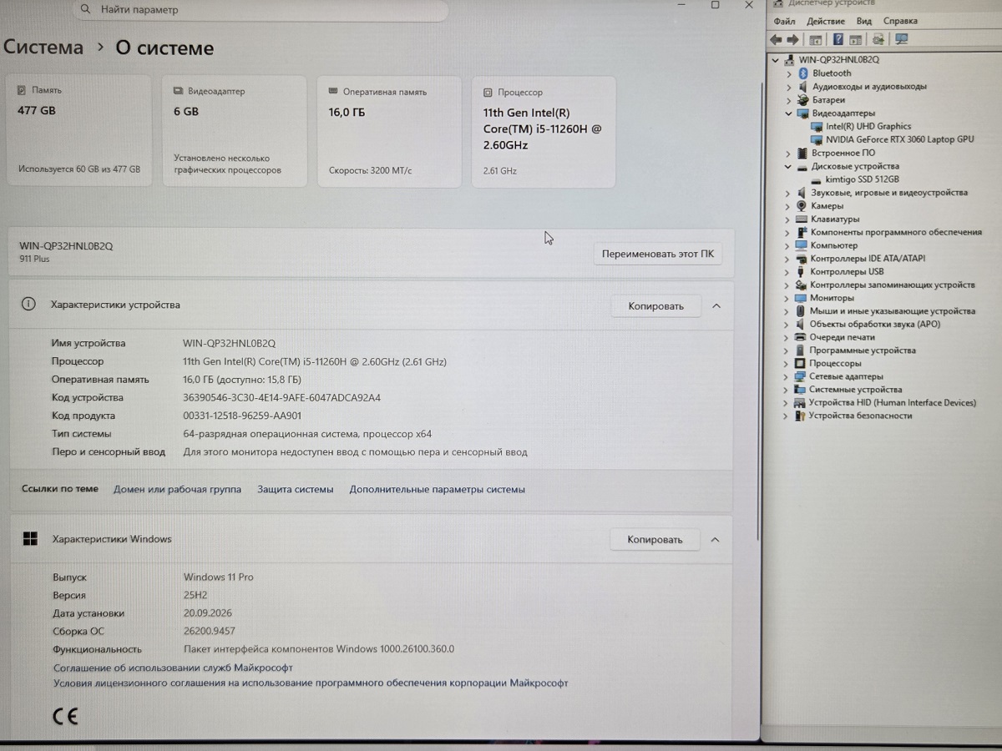Toggle the console tree icon in Device Manager toolbar
The image size is (1002, 751).
point(816,39)
